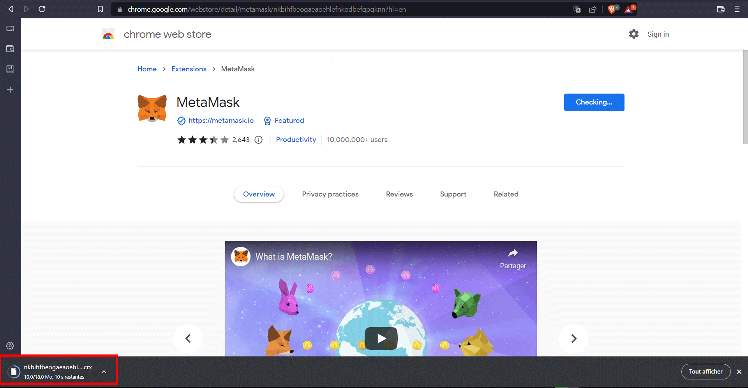Screen dimensions: 748x388
Task: Open the Brave Rewards triangle icon
Action: coord(630,9)
